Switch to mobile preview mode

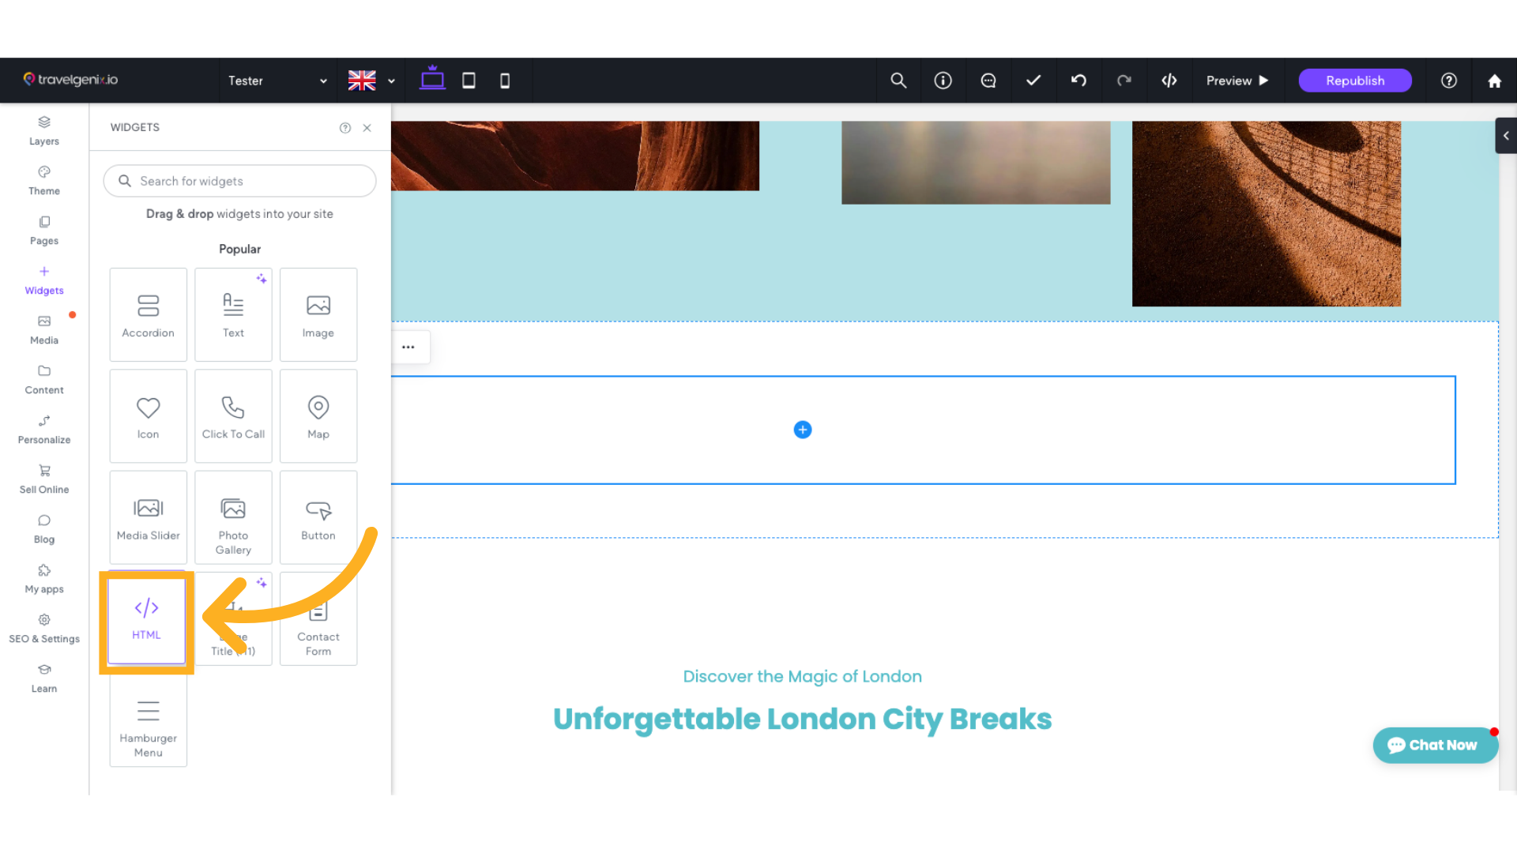pyautogui.click(x=505, y=80)
